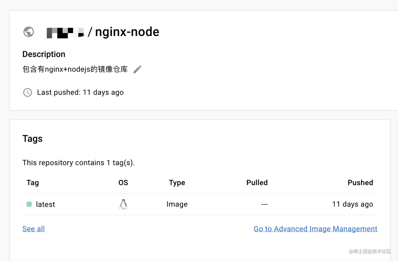Image resolution: width=398 pixels, height=261 pixels.
Task: Go to Advanced Image Management
Action: [315, 229]
